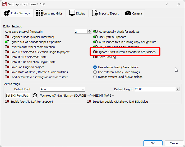
Task: Select Use external Load / Save dialogs
Action: (95, 72)
